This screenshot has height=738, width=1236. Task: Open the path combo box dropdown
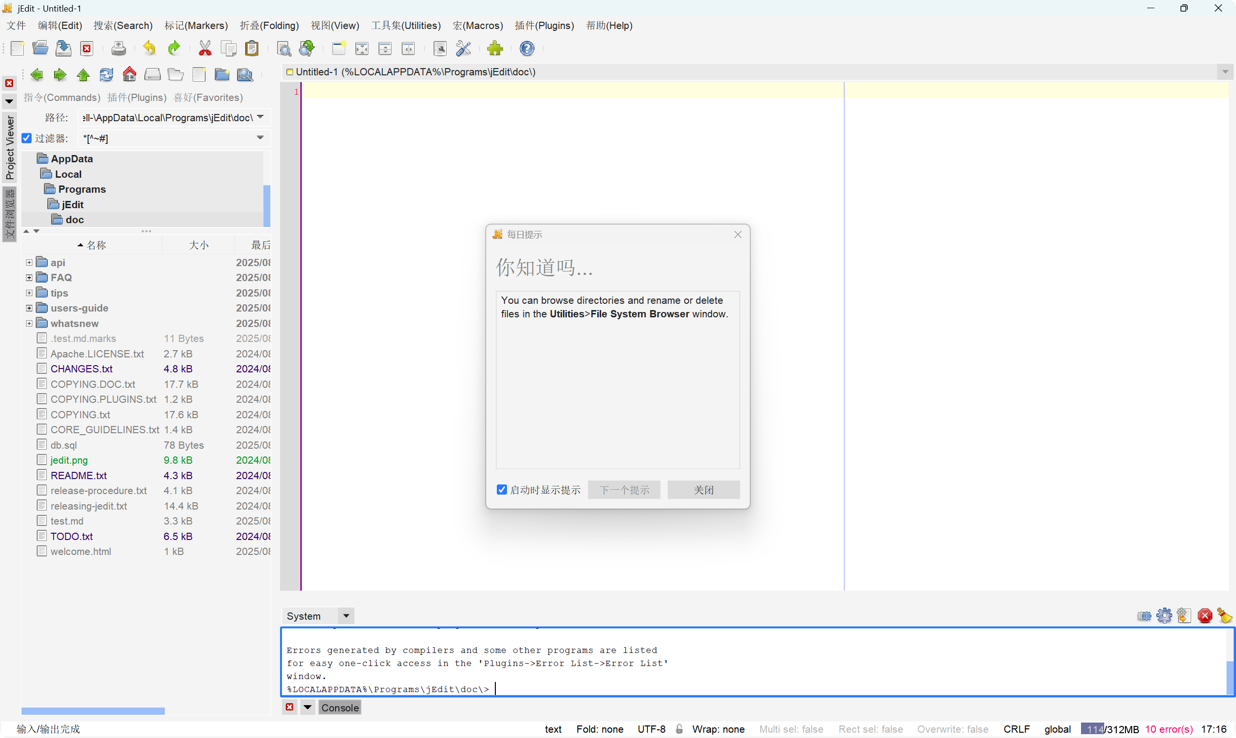point(260,117)
